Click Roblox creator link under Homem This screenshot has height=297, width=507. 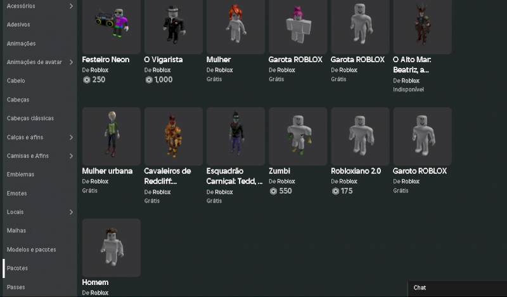[99, 293]
